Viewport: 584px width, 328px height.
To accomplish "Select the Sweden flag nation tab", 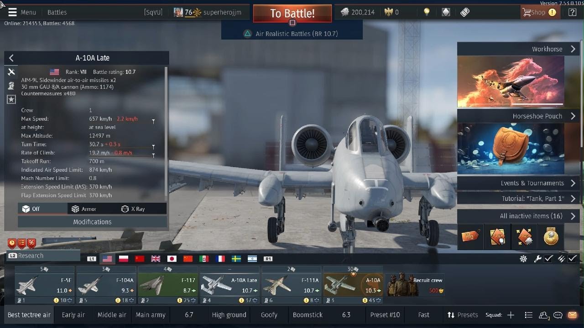I will pyautogui.click(x=236, y=259).
